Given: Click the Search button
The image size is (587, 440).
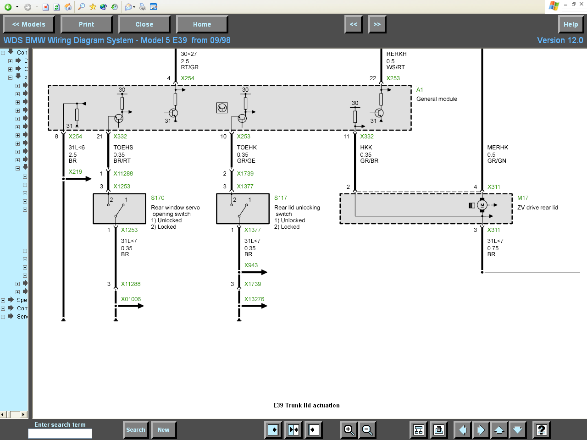Looking at the screenshot, I should coord(136,430).
